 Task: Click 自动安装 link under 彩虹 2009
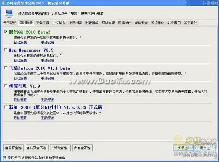20,118
